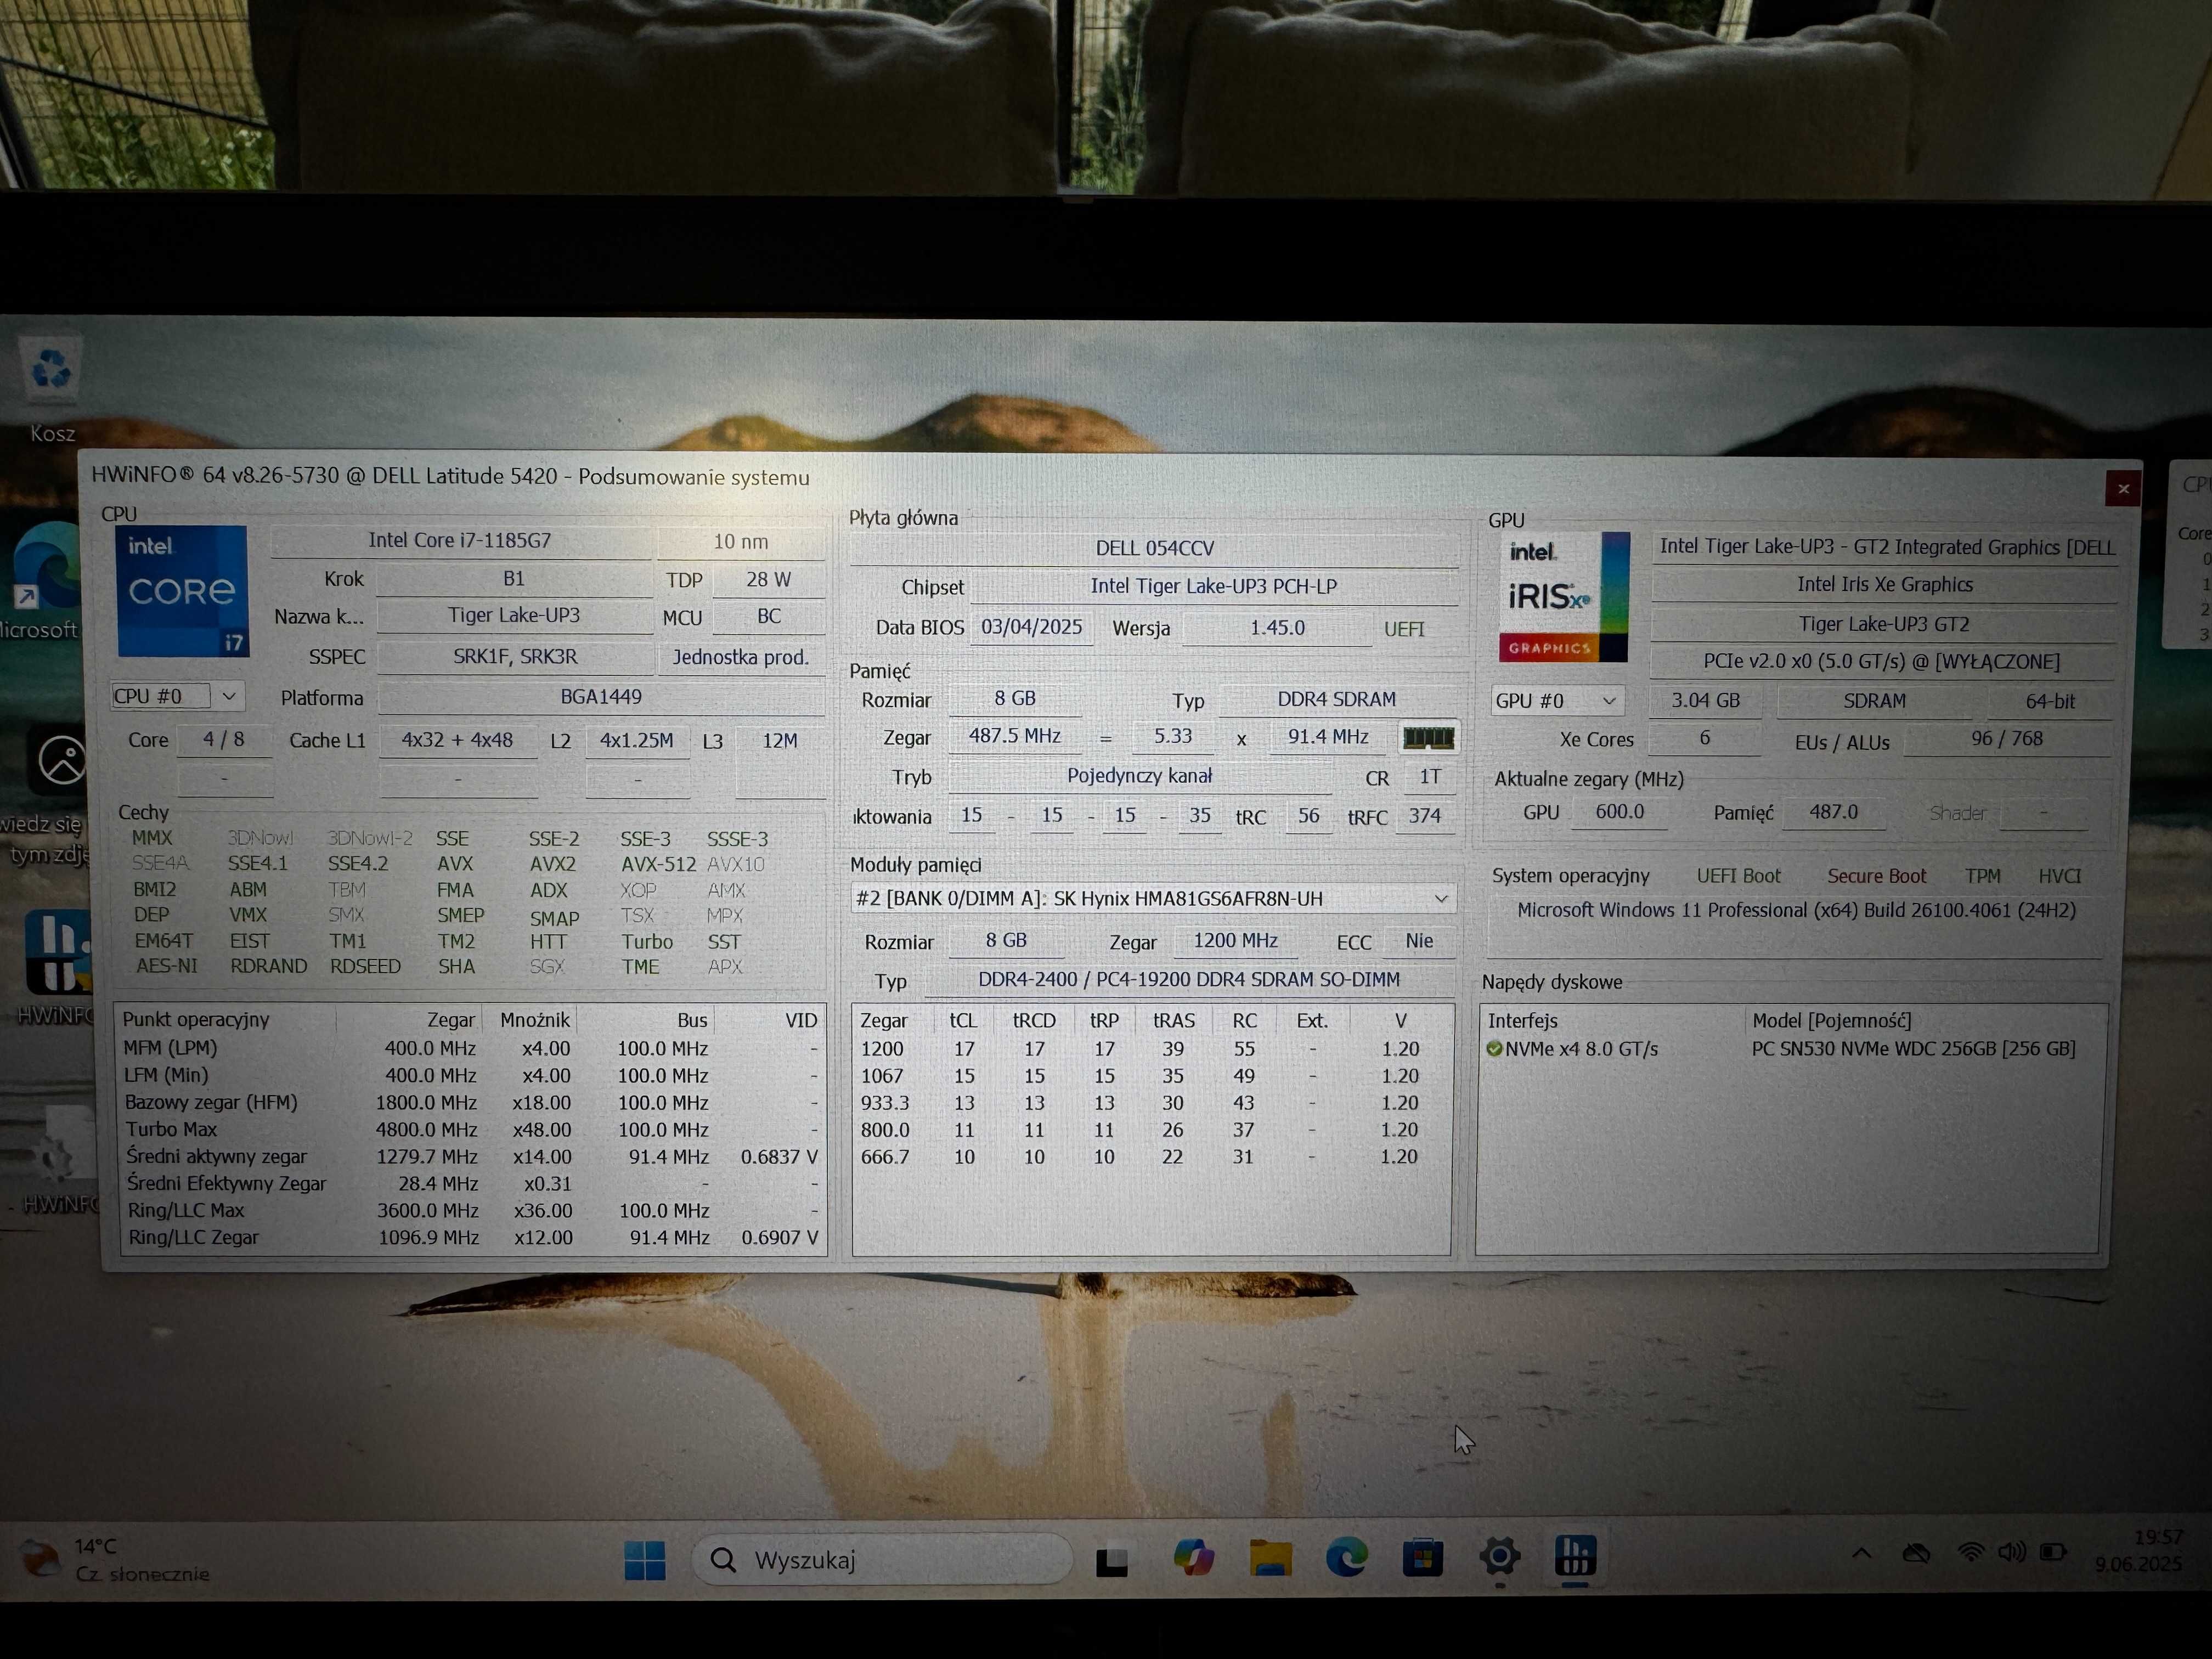Open File Explorer from the taskbar
Image resolution: width=2212 pixels, height=1659 pixels.
[1270, 1558]
